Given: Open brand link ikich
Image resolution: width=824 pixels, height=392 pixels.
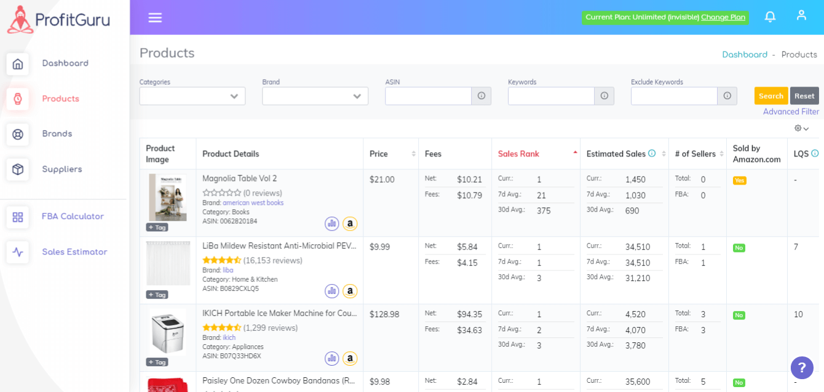Looking at the screenshot, I should click(229, 337).
